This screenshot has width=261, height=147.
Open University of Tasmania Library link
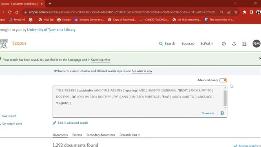(x=51, y=30)
